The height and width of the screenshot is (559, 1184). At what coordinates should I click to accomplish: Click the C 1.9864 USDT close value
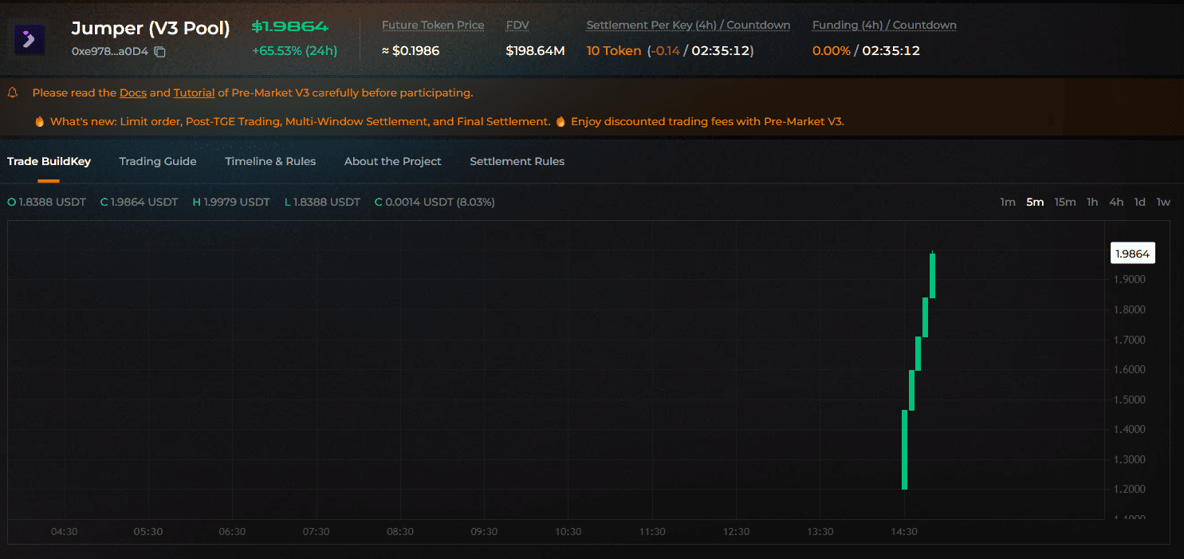(139, 202)
